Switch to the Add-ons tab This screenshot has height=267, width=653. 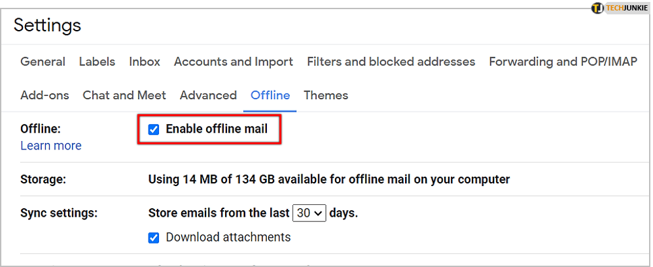44,95
